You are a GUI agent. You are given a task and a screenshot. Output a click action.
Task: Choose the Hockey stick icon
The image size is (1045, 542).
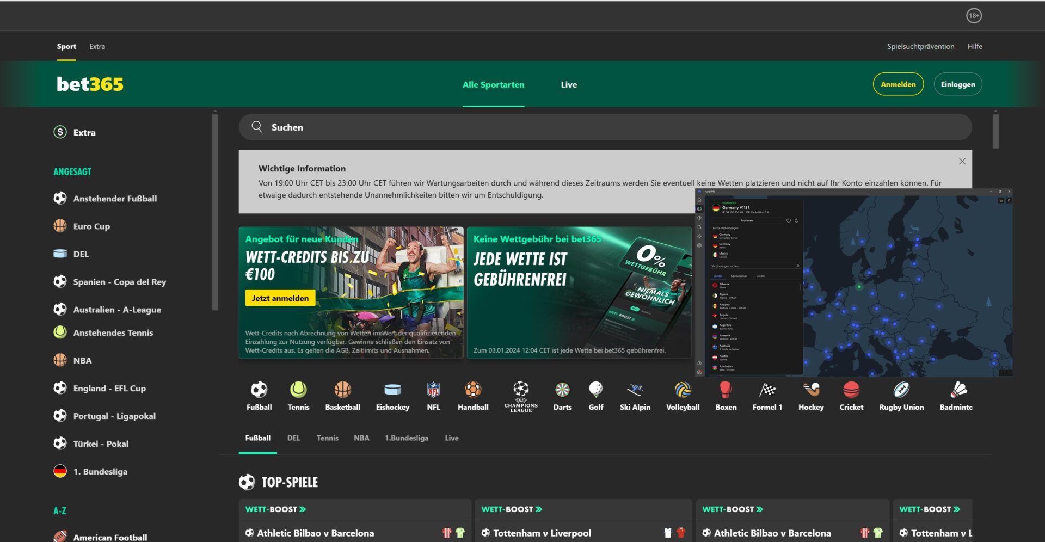tap(811, 390)
